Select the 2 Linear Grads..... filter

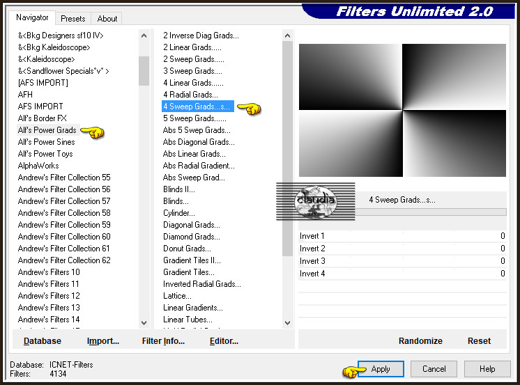(192, 47)
